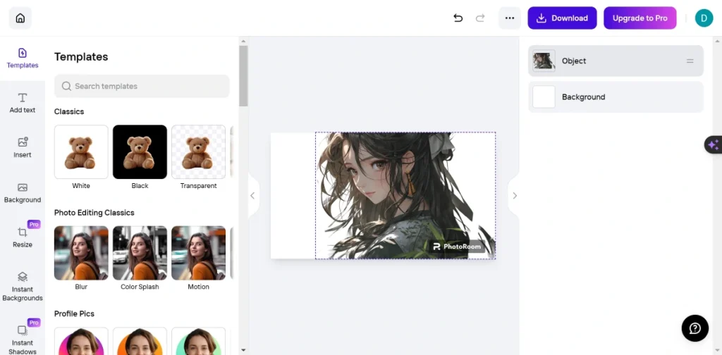This screenshot has width=722, height=355.
Task: Go to the home screen icon
Action: point(20,18)
